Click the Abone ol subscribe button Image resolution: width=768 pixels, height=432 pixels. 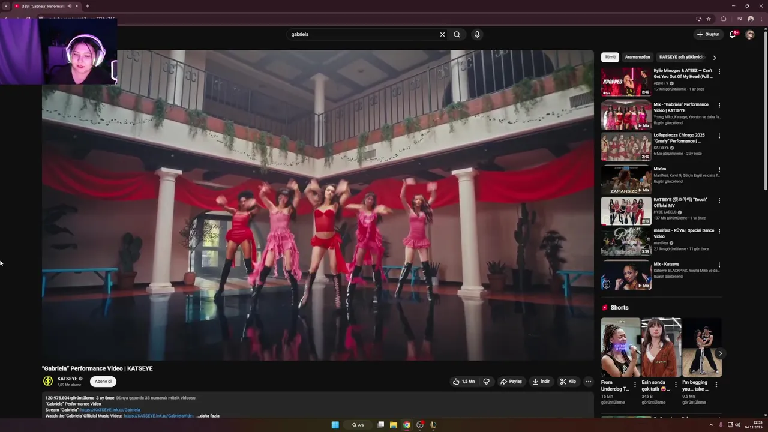(x=103, y=382)
